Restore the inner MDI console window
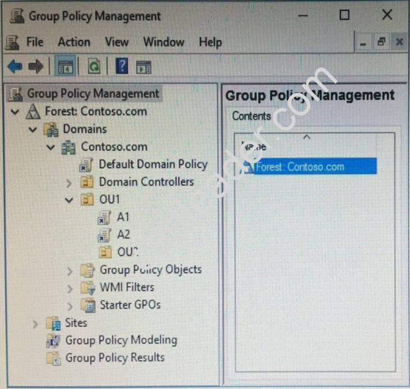 [x=382, y=42]
